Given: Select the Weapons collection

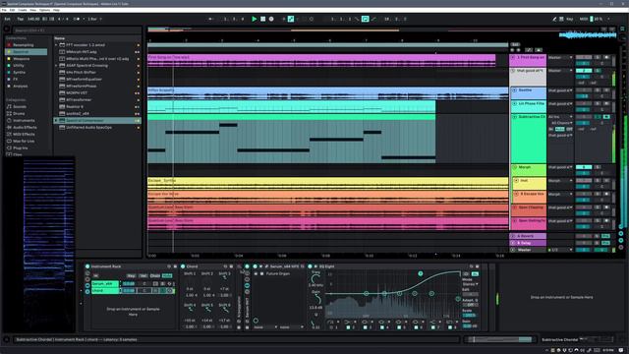Looking at the screenshot, I should 22,59.
